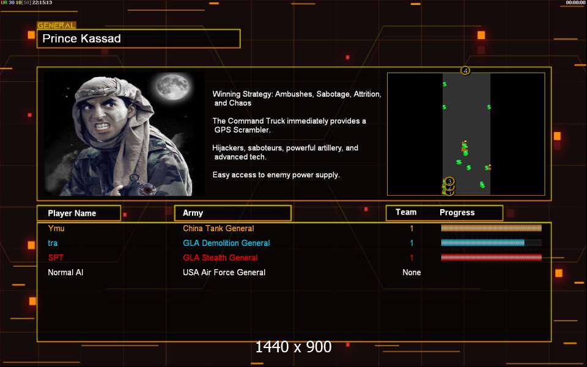Screen dimensions: 587x367
Task: Click start position marker 4 on minimap
Action: (465, 70)
